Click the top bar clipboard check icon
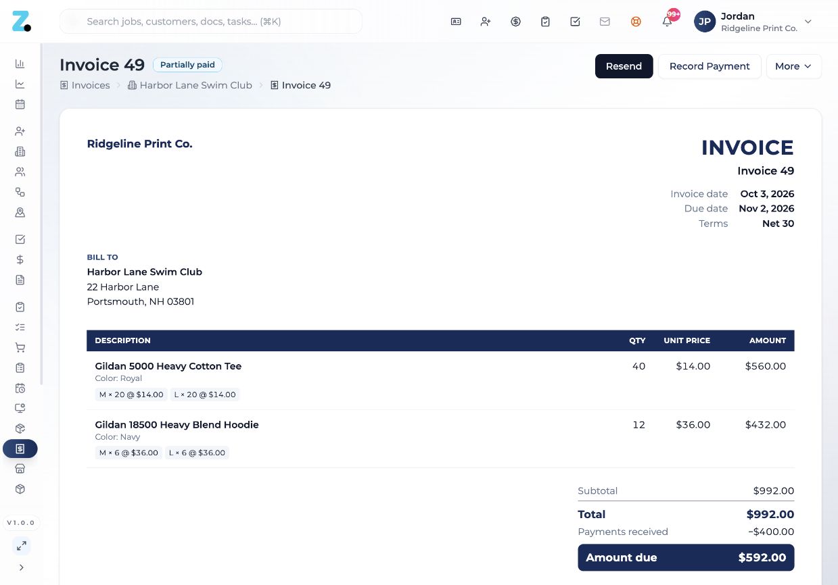Screen dimensions: 838x585 tap(545, 22)
